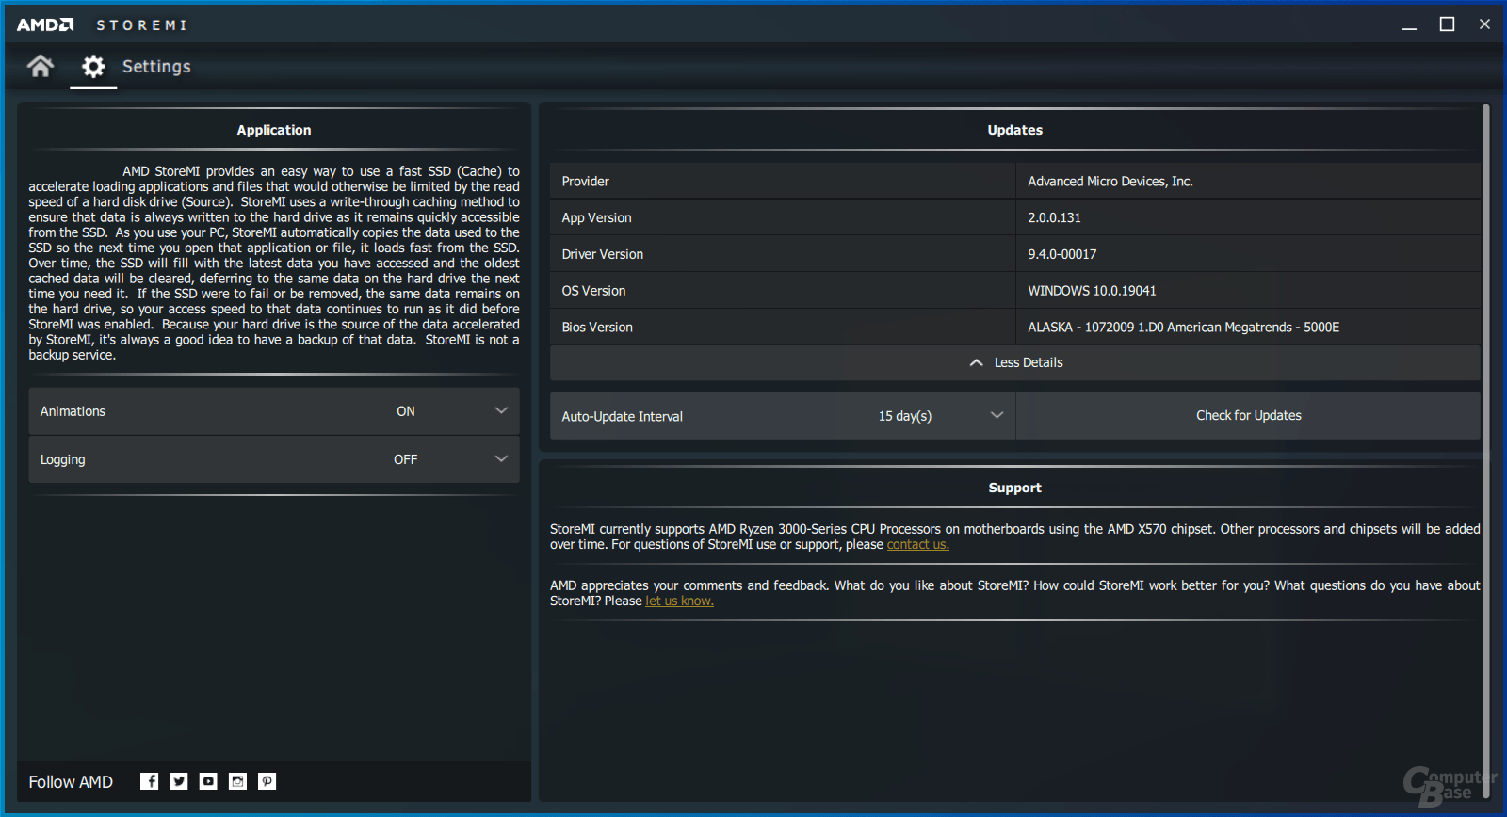
Task: Open AMD's Pinterest page icon
Action: [267, 781]
